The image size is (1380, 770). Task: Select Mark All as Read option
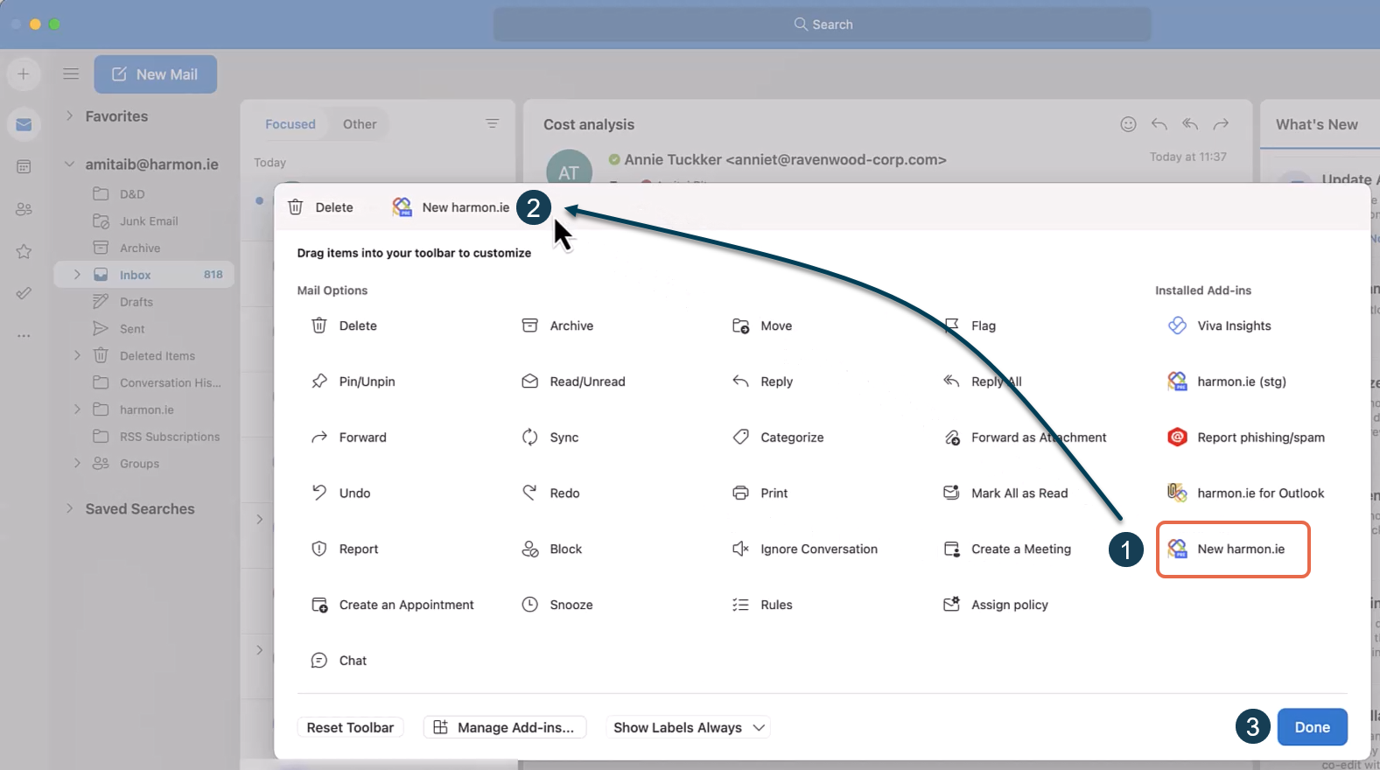pos(1005,493)
